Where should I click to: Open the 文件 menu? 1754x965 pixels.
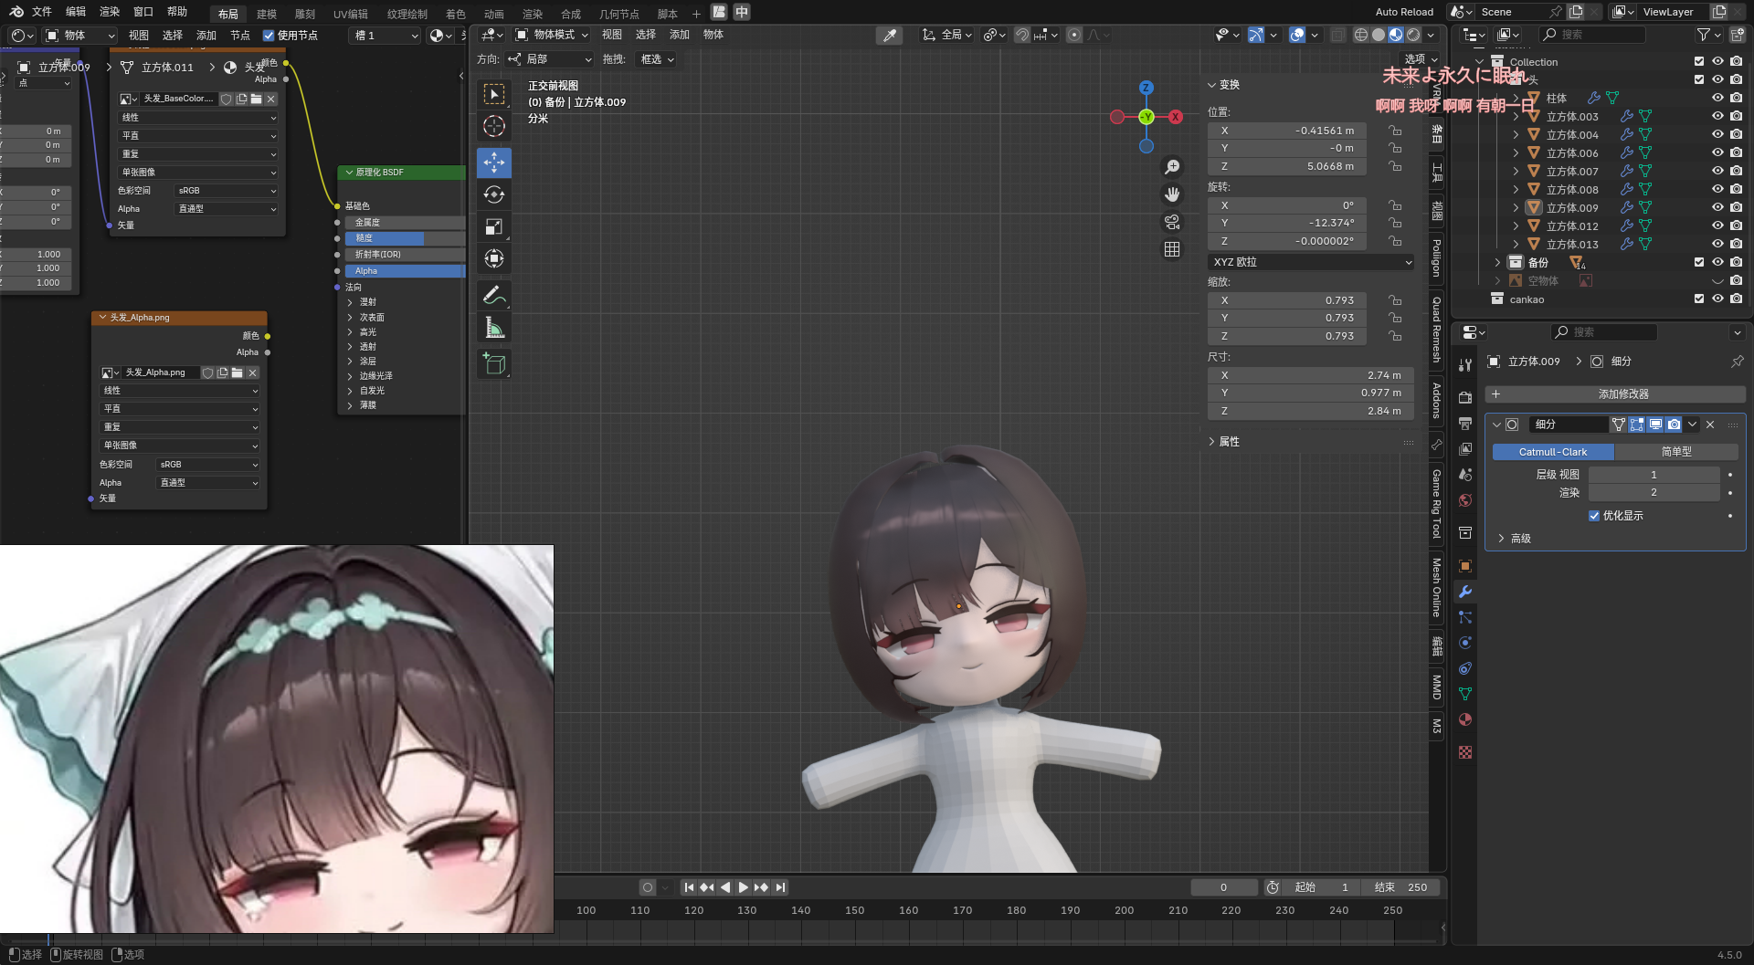pyautogui.click(x=42, y=12)
